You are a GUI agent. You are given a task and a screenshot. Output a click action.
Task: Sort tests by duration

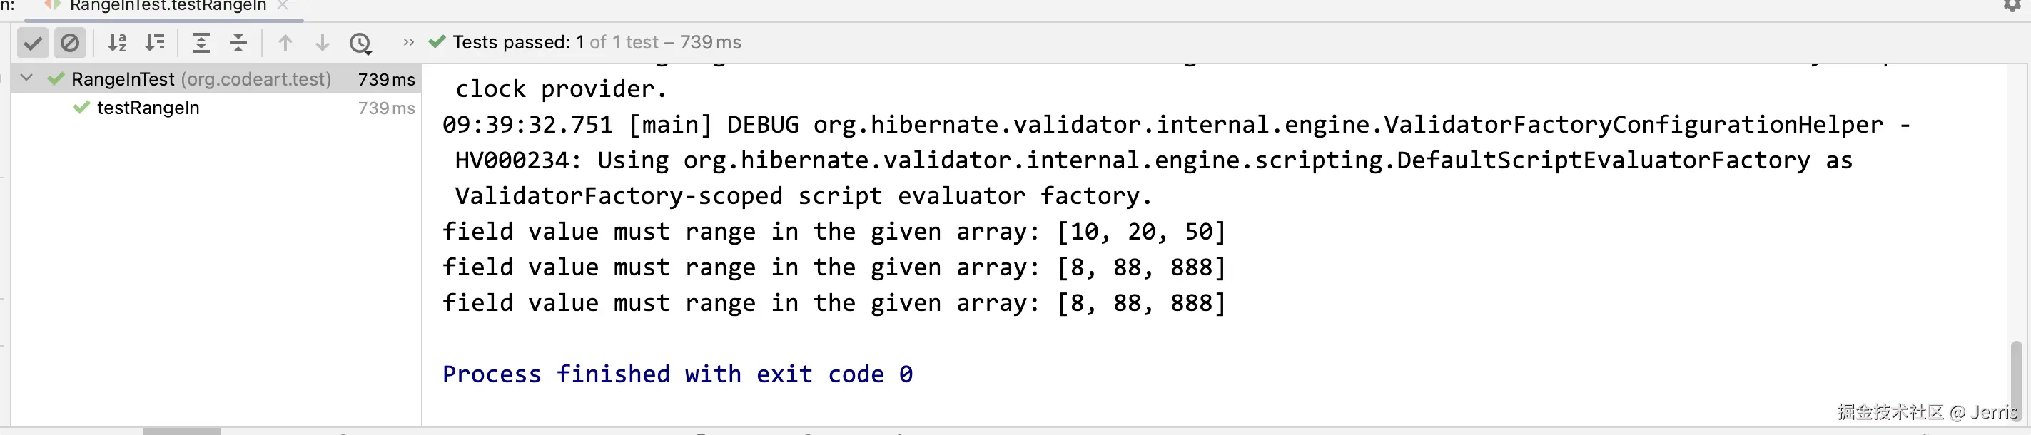coord(155,43)
